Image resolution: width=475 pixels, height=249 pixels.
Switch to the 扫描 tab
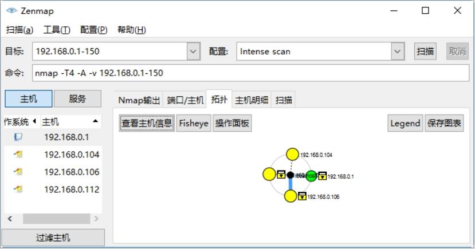pyautogui.click(x=284, y=100)
